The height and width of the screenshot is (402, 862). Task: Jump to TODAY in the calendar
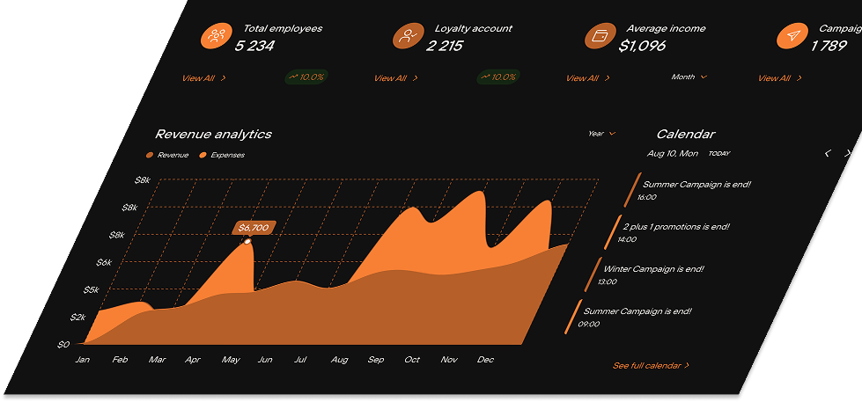(x=718, y=154)
